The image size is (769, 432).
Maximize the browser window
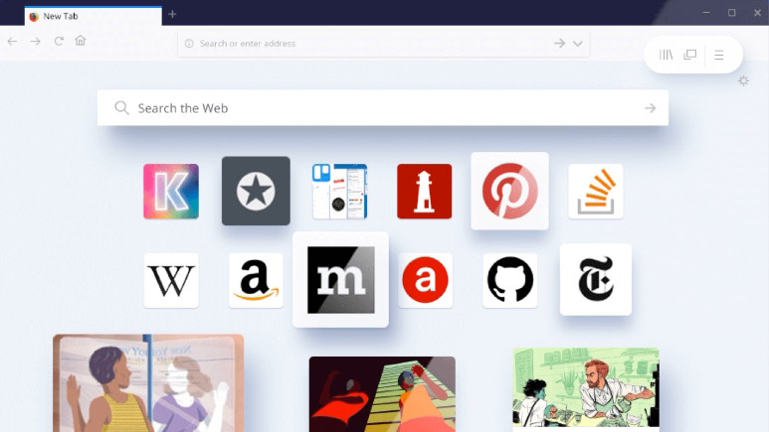[732, 13]
